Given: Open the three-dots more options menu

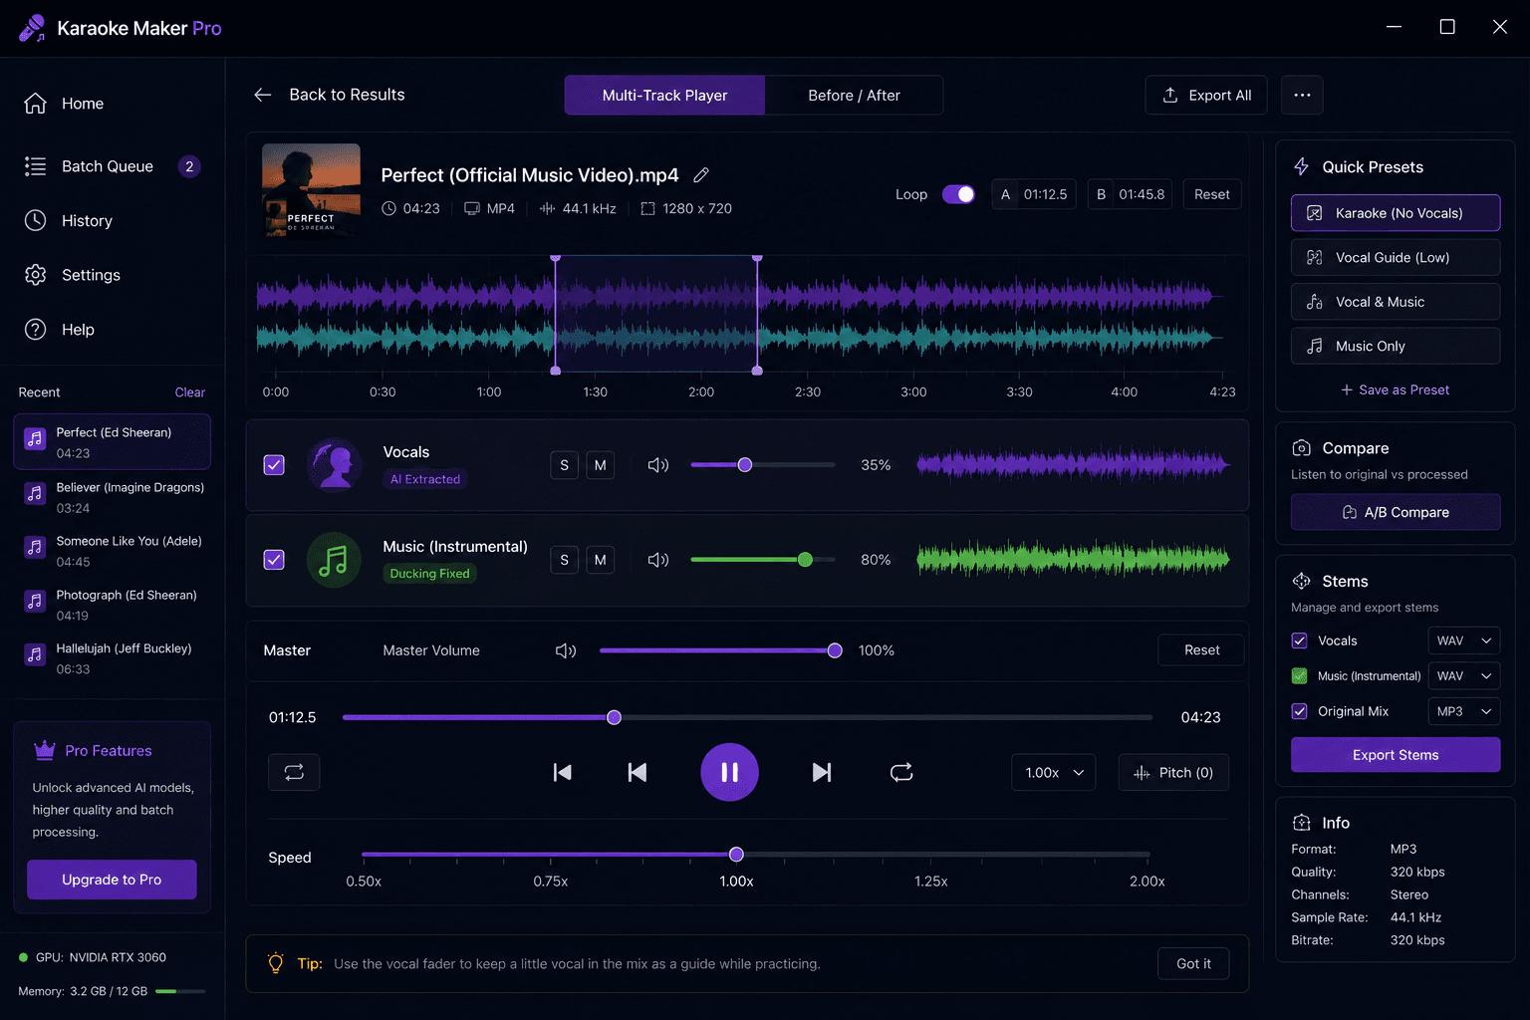Looking at the screenshot, I should point(1302,95).
